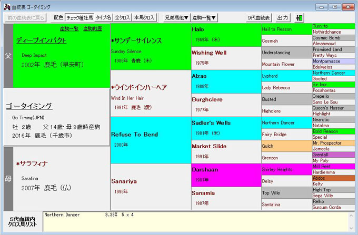The image size is (358, 235).
Task: Click the Busted ancestor cell
Action: coord(286,99)
